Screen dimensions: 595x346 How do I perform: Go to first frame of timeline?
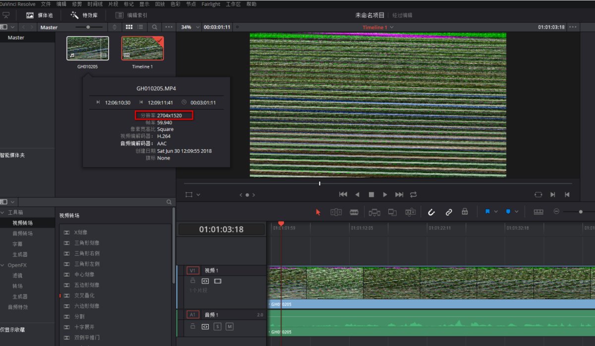click(x=343, y=195)
